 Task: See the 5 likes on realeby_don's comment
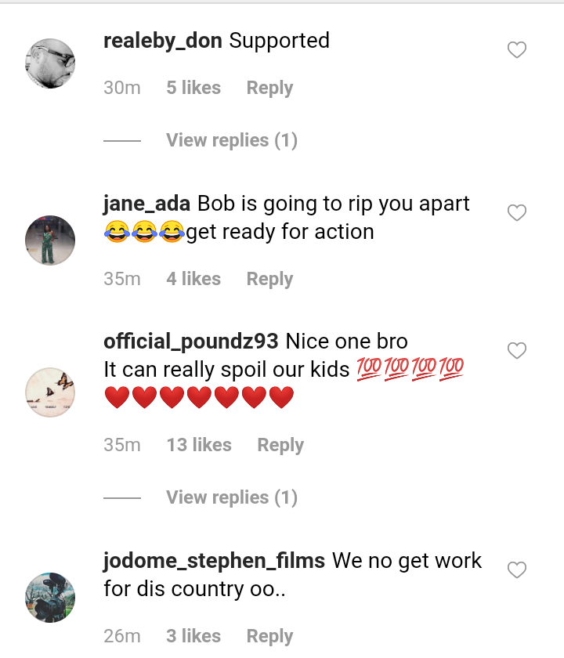193,89
